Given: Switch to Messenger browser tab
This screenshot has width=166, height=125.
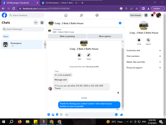Looking at the screenshot, I should (x=20, y=3).
